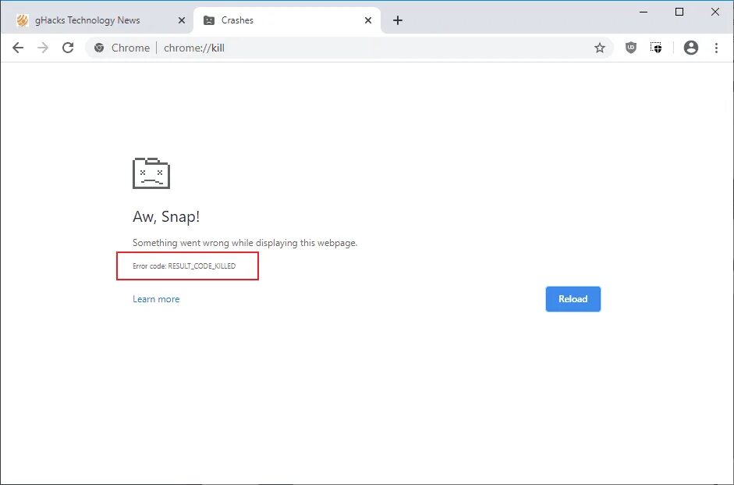Close the Chrome window
This screenshot has height=485, width=734.
pos(714,12)
